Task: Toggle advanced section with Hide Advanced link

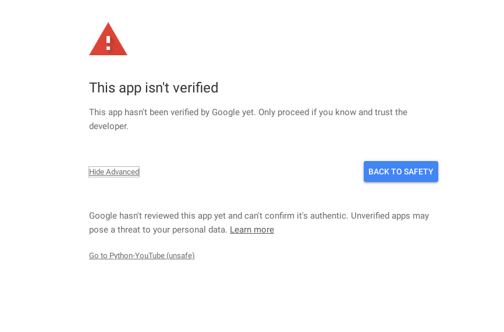Action: 114,172
